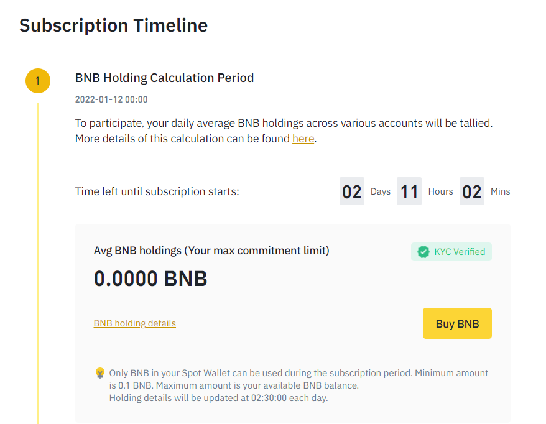Viewport: 546px width, 424px height.
Task: Click the 'Holding details will be updated' note
Action: point(218,398)
